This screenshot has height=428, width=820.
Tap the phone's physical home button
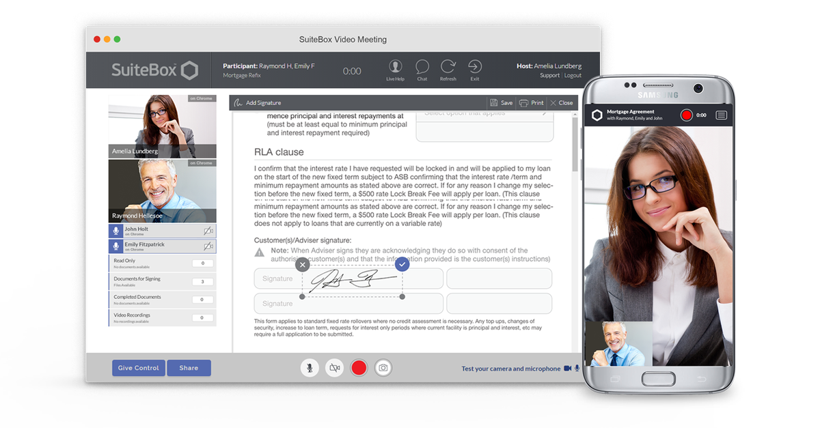658,379
